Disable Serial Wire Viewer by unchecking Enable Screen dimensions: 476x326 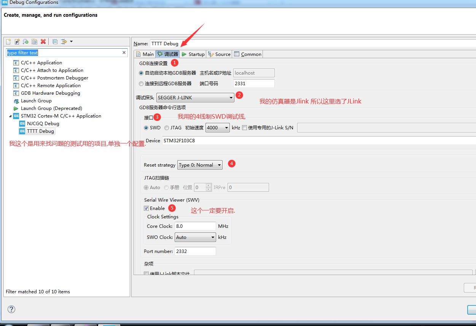click(x=146, y=208)
